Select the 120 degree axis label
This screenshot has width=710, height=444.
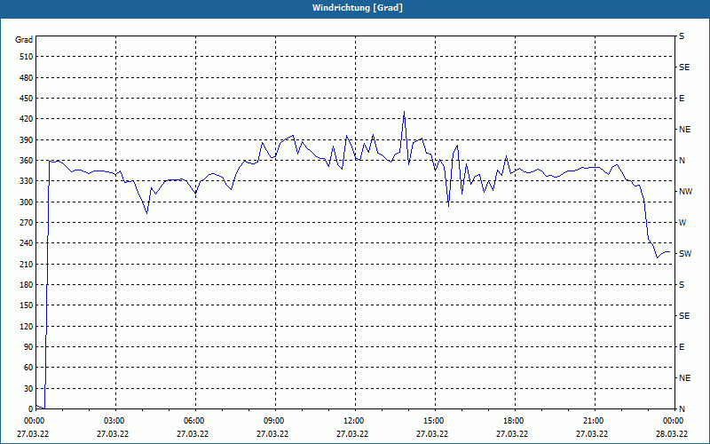point(27,326)
